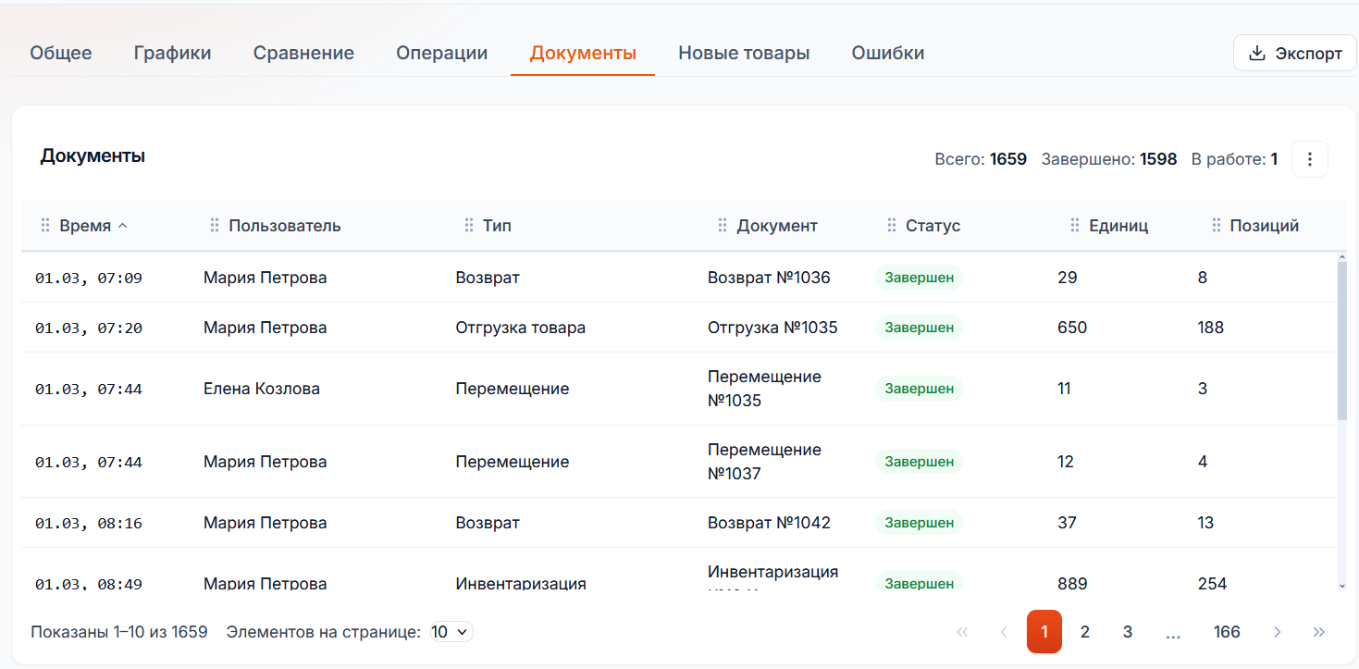Screen dimensions: 1359x669
Task: Click the table scrollbar down arrow
Action: (x=1342, y=585)
